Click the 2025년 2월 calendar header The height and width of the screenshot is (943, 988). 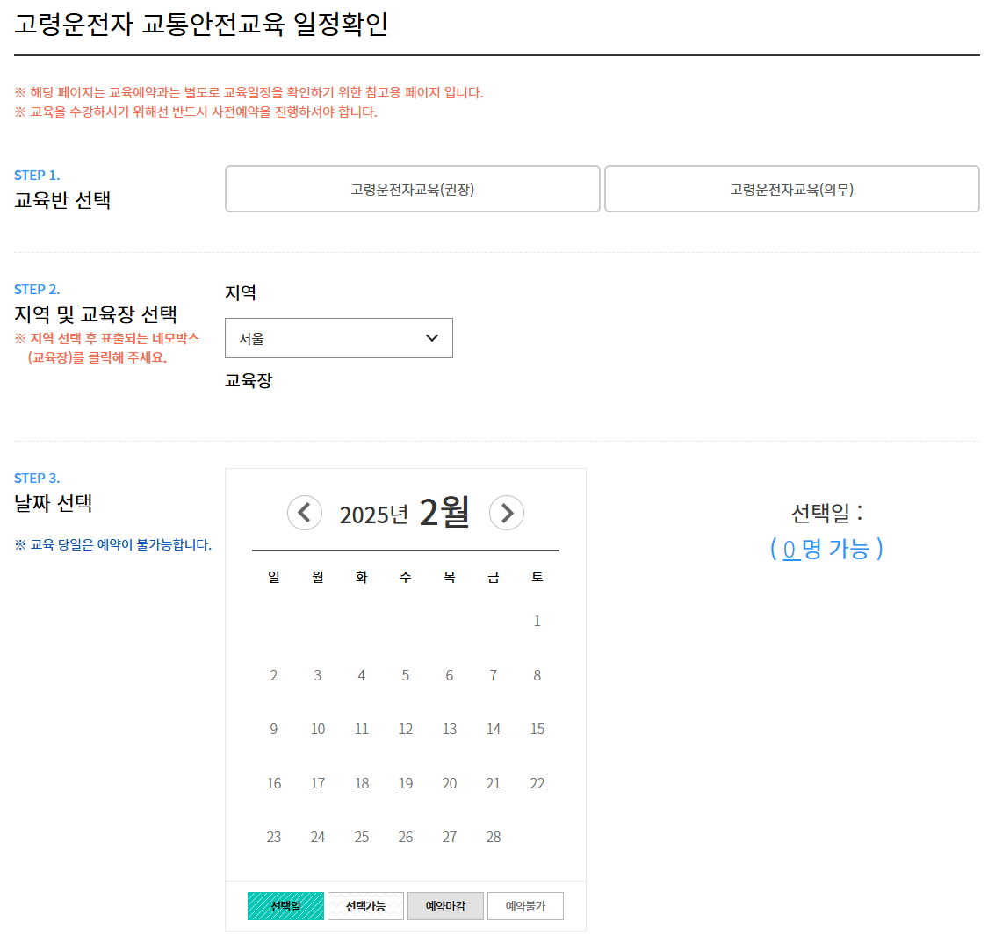tap(406, 512)
